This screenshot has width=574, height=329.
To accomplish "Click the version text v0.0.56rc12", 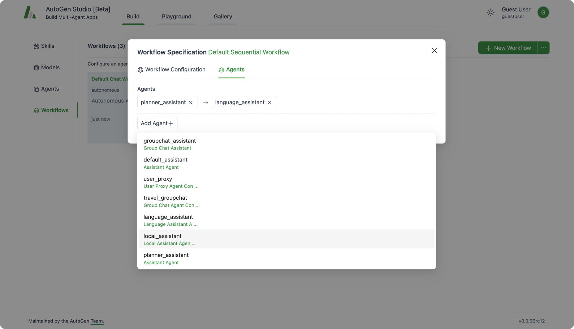I will [x=532, y=321].
